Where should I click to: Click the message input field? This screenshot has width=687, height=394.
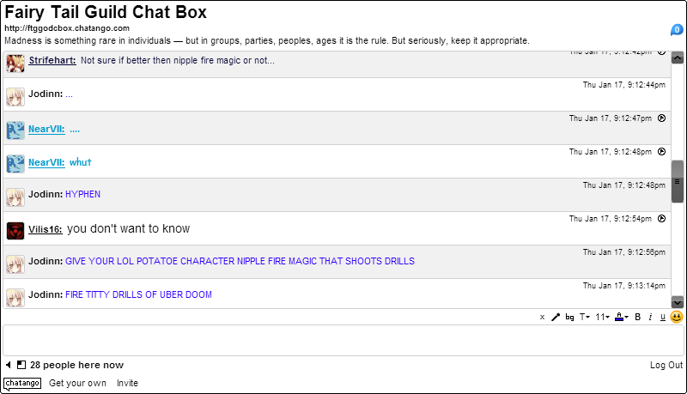click(343, 340)
